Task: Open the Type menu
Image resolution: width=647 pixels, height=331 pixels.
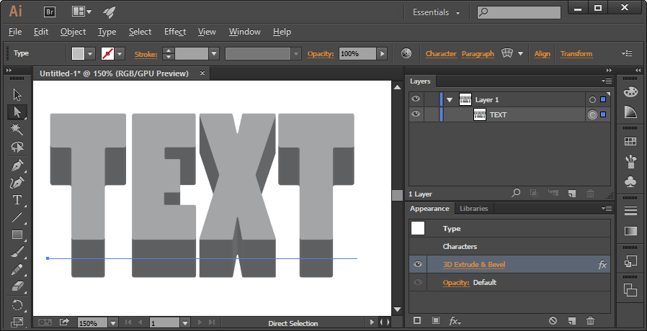Action: 107,32
